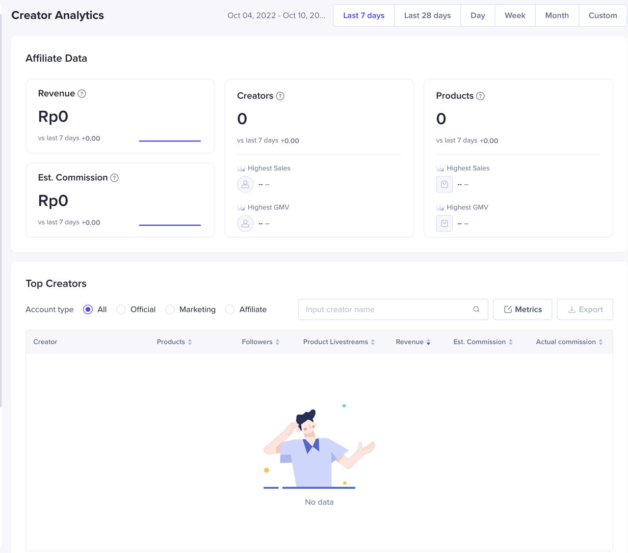Open the Custom date range tab
The image size is (628, 553).
click(602, 16)
